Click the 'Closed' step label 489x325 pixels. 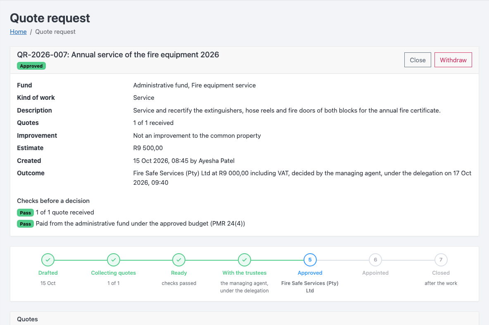click(441, 273)
